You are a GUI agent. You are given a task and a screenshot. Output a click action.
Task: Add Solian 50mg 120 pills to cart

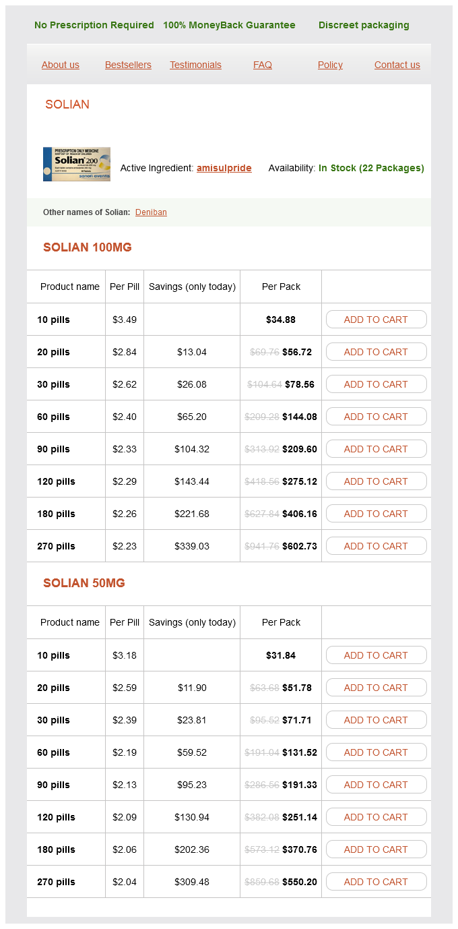[376, 817]
